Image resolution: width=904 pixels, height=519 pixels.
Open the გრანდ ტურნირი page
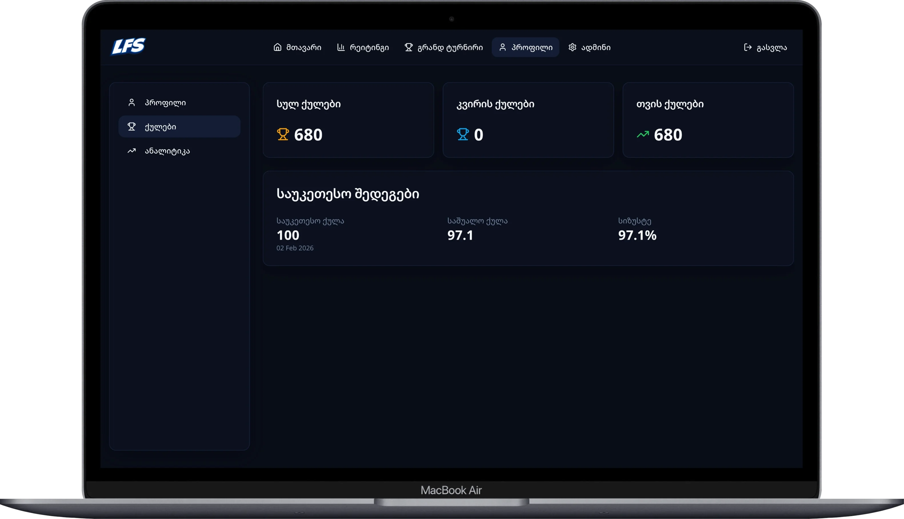pyautogui.click(x=444, y=47)
